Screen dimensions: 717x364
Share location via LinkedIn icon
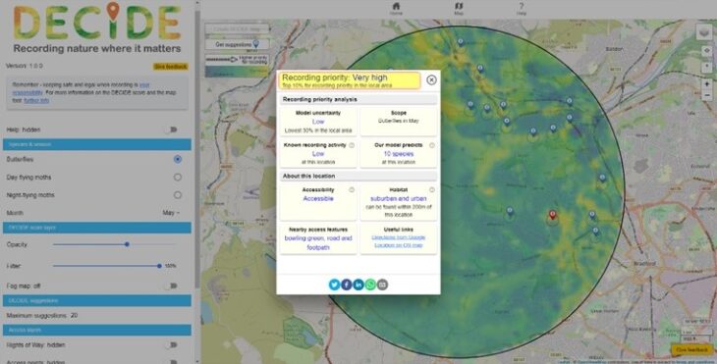point(358,285)
